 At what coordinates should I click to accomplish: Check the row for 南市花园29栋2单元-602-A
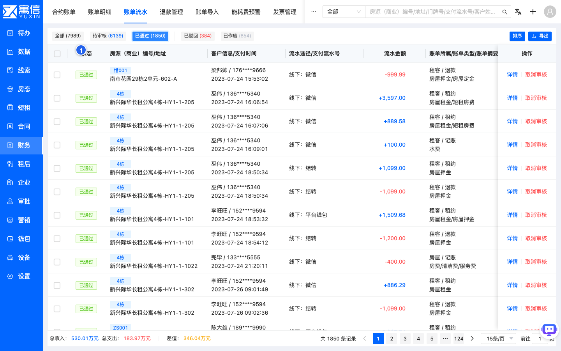pos(57,74)
